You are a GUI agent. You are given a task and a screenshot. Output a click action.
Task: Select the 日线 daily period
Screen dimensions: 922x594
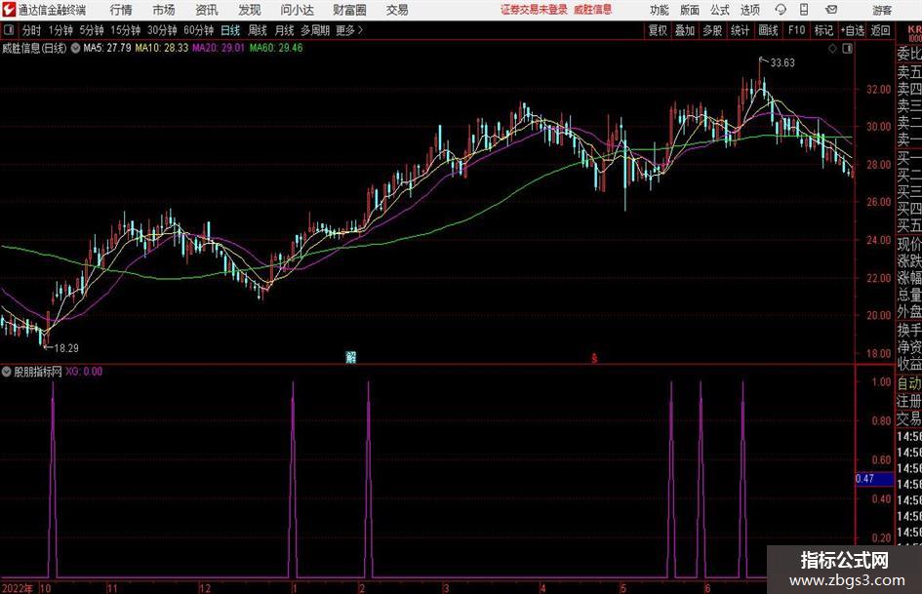click(230, 30)
